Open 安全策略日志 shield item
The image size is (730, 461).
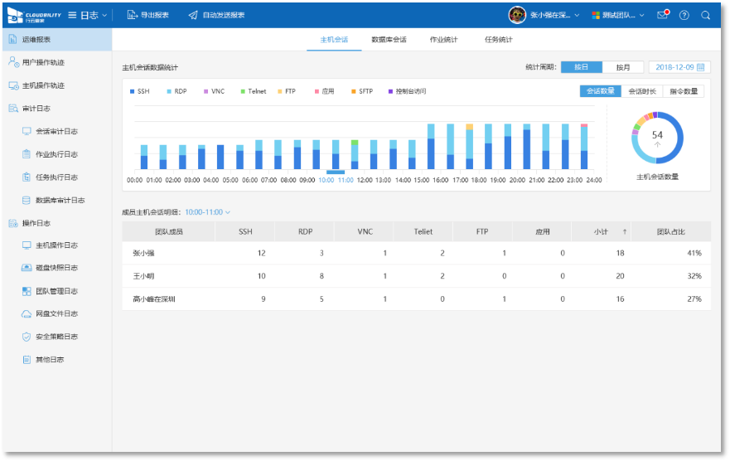56,337
